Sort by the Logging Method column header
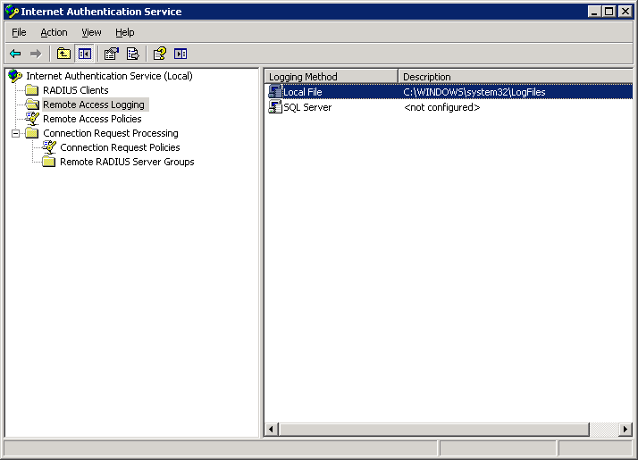 (332, 77)
